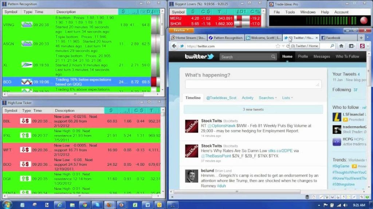Click VRNG row pattern chart icon
373x209 pixels.
pos(27,24)
